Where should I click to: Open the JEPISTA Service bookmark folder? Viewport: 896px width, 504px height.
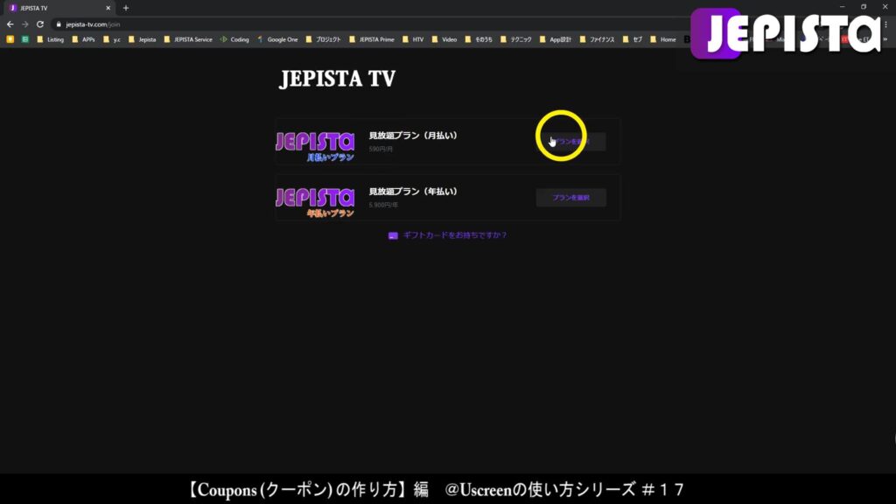188,39
